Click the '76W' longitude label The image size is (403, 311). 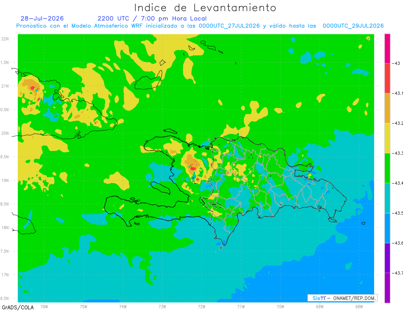coord(44,306)
